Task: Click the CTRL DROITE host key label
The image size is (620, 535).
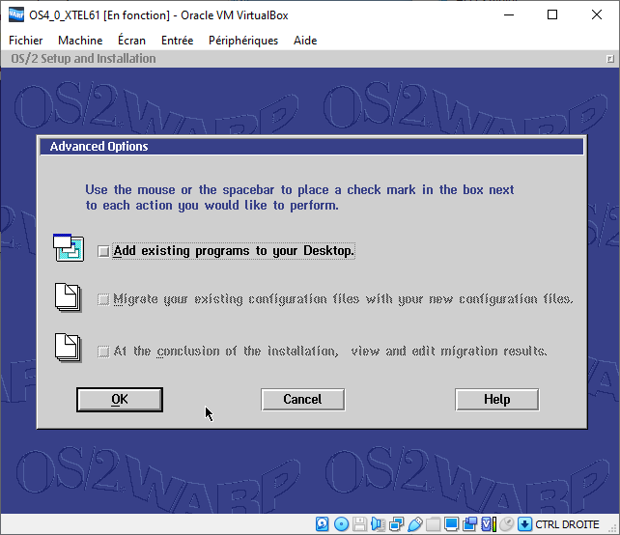Action: (568, 524)
